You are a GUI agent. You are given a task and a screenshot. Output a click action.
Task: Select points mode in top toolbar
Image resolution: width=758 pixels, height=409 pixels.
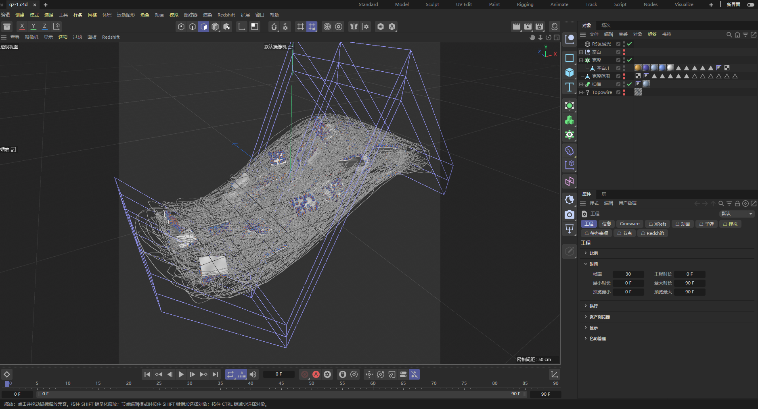tap(181, 27)
